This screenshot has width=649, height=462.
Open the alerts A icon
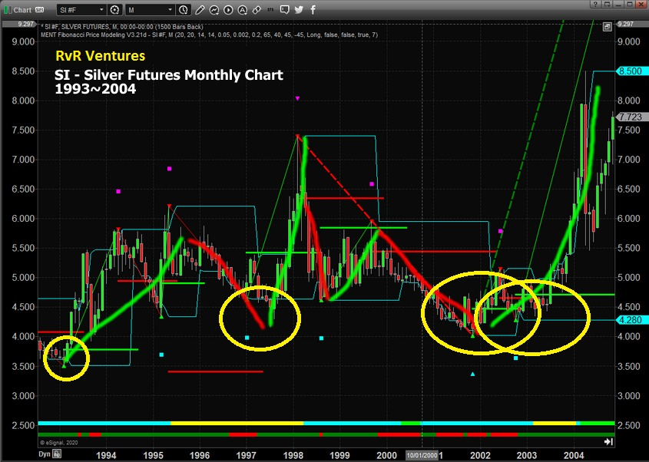tap(242, 10)
